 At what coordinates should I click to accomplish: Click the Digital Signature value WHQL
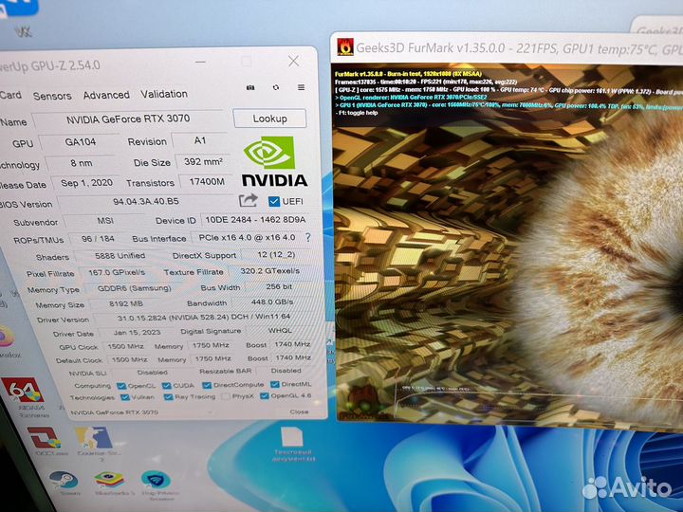(280, 330)
